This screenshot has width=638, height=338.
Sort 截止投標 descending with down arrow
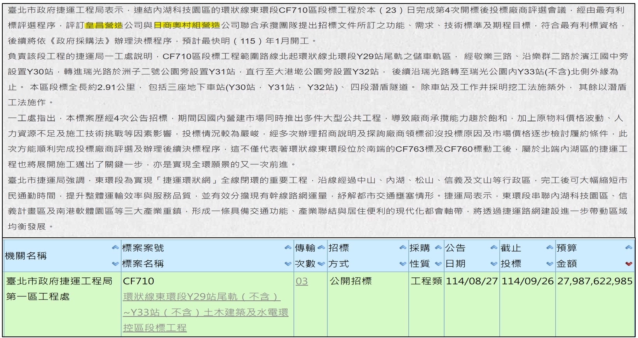tap(549, 264)
